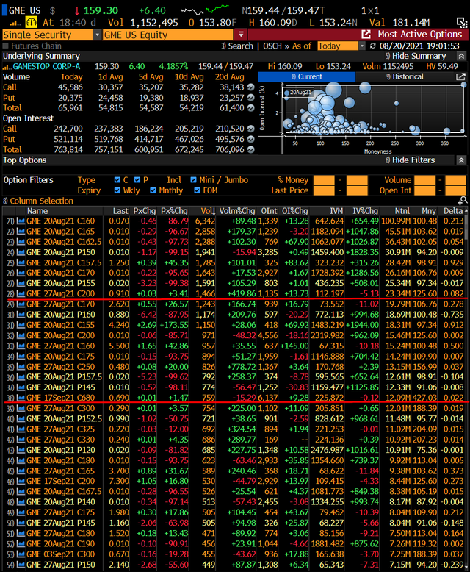The width and height of the screenshot is (470, 572).
Task: Click the check icon on Total open interest row
Action: [x=250, y=149]
